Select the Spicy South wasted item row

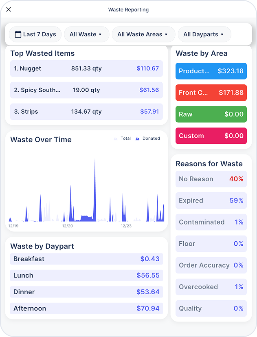(86, 90)
